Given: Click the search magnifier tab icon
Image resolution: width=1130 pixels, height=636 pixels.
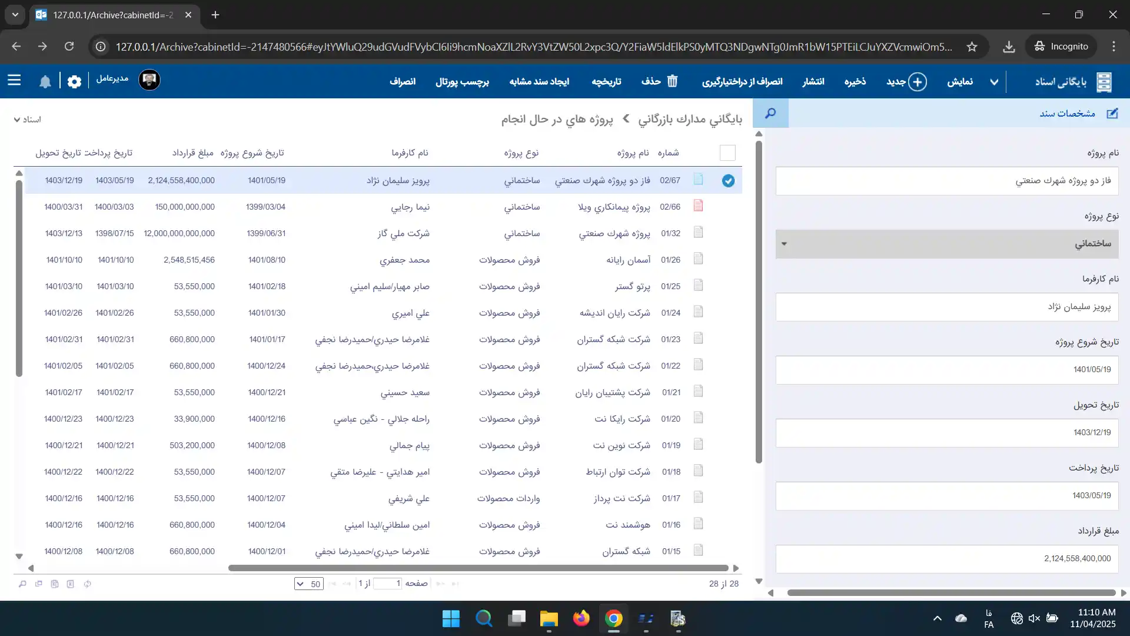Looking at the screenshot, I should (x=770, y=113).
